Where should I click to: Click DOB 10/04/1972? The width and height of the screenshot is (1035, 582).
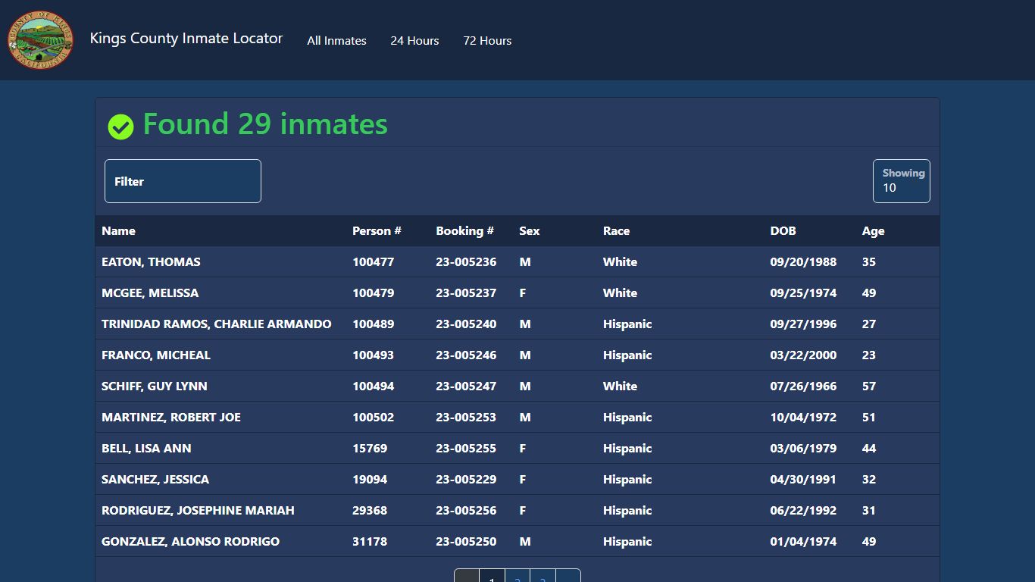[x=803, y=418]
